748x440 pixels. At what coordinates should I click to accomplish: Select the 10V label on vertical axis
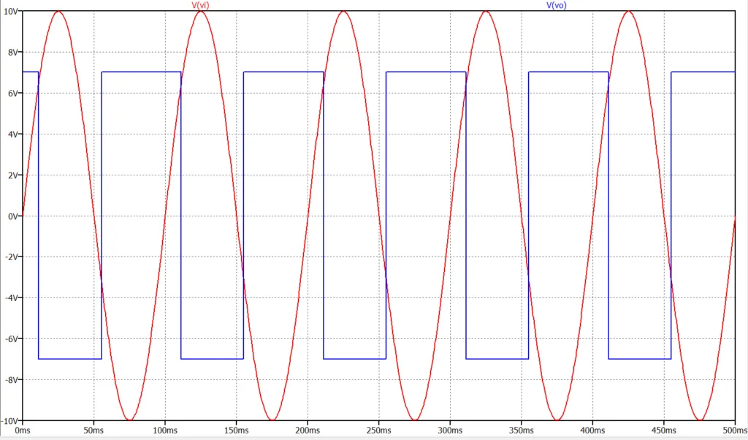tap(10, 12)
